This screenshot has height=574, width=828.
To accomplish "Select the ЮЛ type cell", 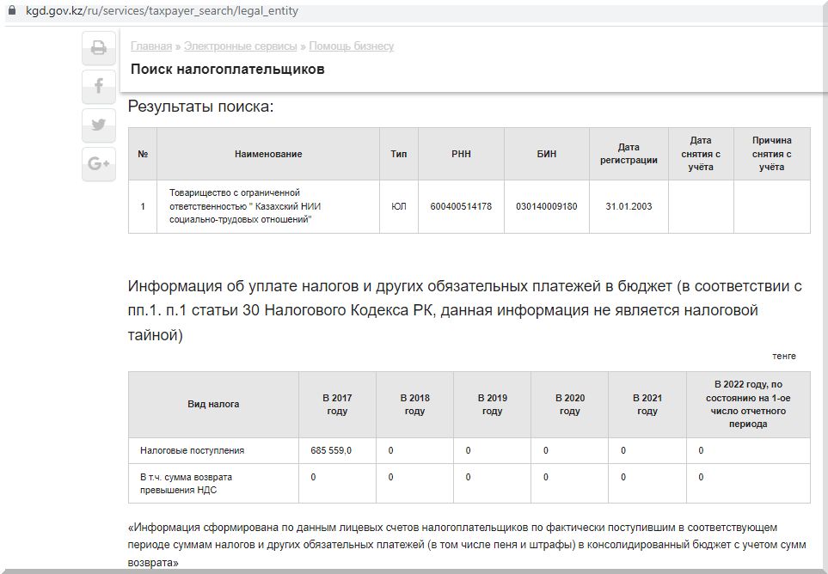I will click(x=399, y=206).
